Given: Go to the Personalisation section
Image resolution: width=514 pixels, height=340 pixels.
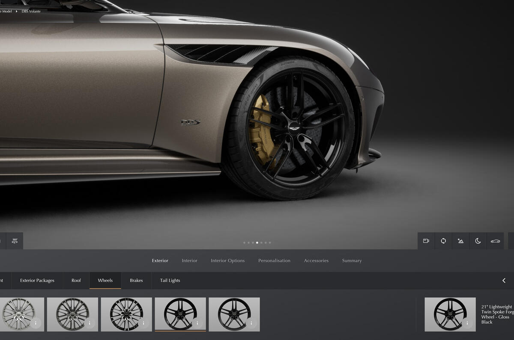Looking at the screenshot, I should (274, 260).
